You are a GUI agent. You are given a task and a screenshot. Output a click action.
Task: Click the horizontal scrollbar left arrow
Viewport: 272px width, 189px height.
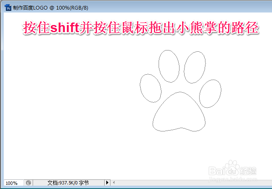coord(114,183)
